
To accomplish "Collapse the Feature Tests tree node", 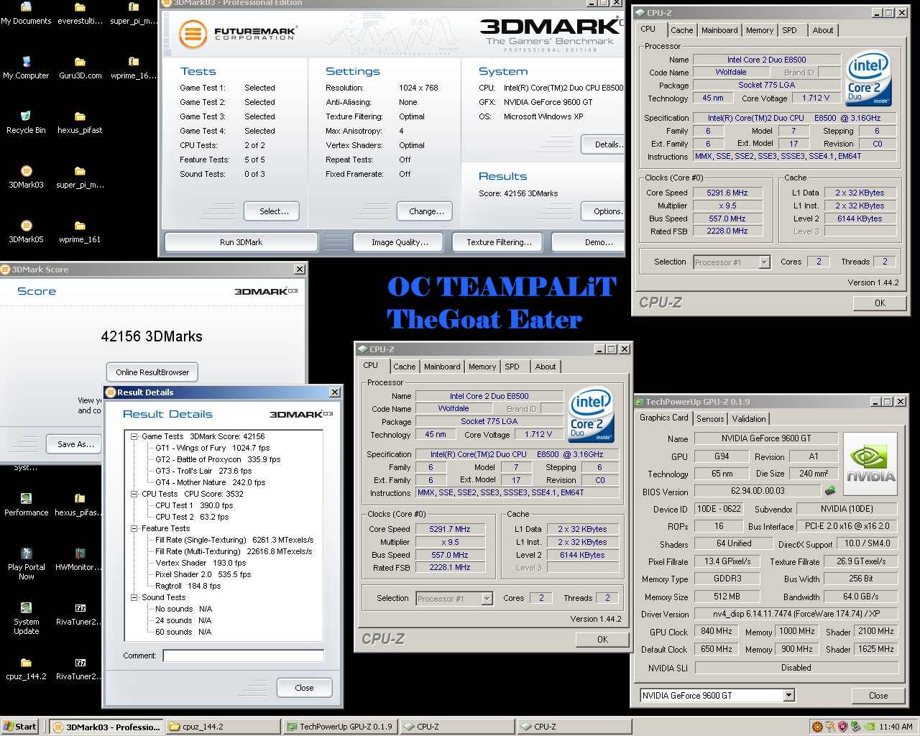I will pyautogui.click(x=134, y=528).
